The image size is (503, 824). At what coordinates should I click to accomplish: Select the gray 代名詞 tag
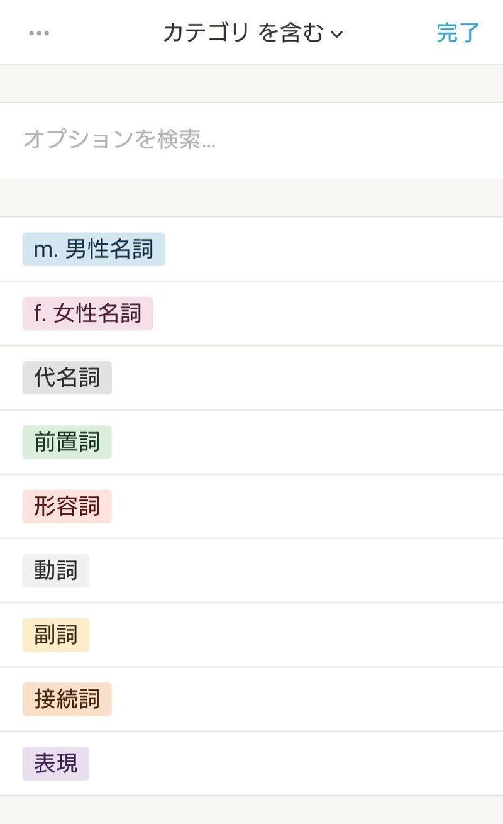pyautogui.click(x=67, y=378)
